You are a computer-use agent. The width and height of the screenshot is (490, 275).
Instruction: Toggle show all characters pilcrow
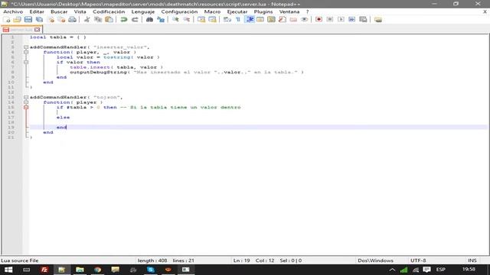point(238,20)
